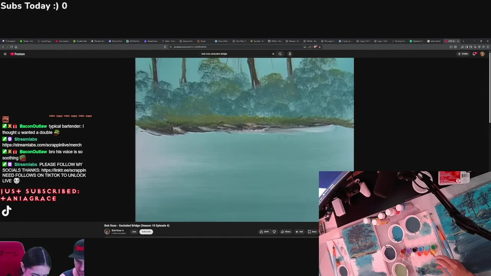Image resolution: width=491 pixels, height=276 pixels.
Task: Click the streamlabs.com merch link in chat
Action: pyautogui.click(x=42, y=145)
